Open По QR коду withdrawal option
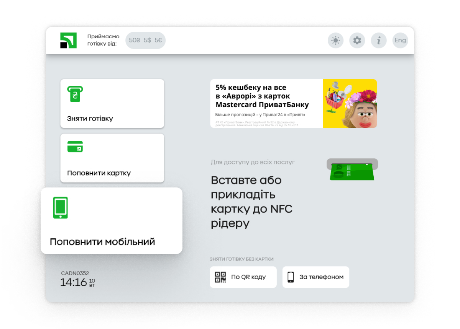The image size is (460, 329). click(243, 277)
